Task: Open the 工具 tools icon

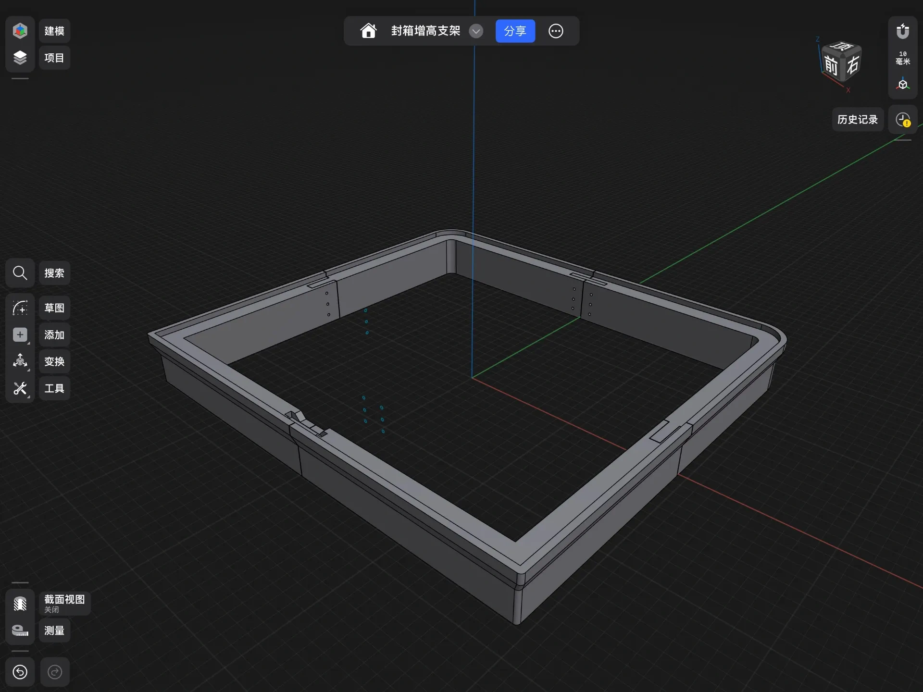Action: 20,388
